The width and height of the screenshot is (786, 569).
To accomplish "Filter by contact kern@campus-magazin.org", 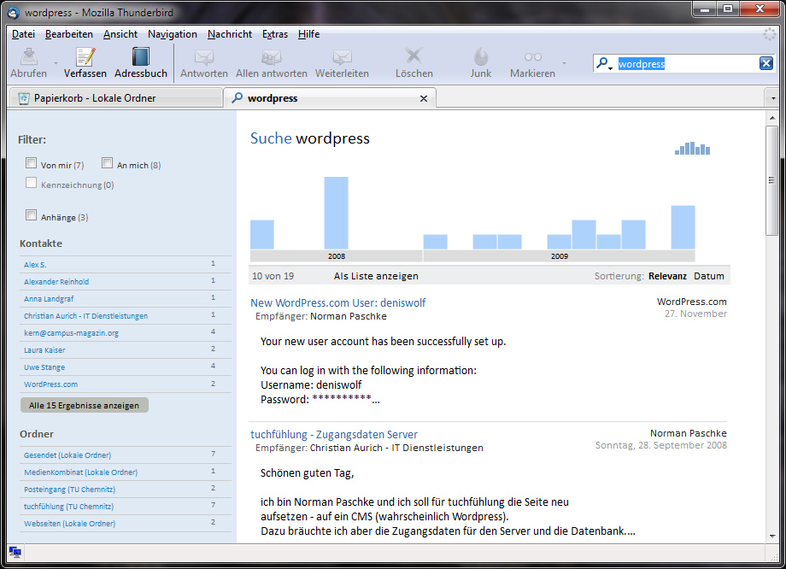I will (x=71, y=333).
